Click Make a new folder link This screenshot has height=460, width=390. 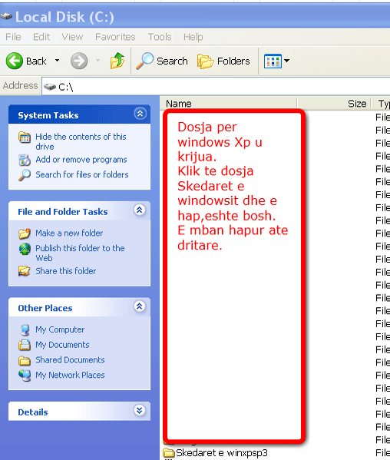(69, 233)
